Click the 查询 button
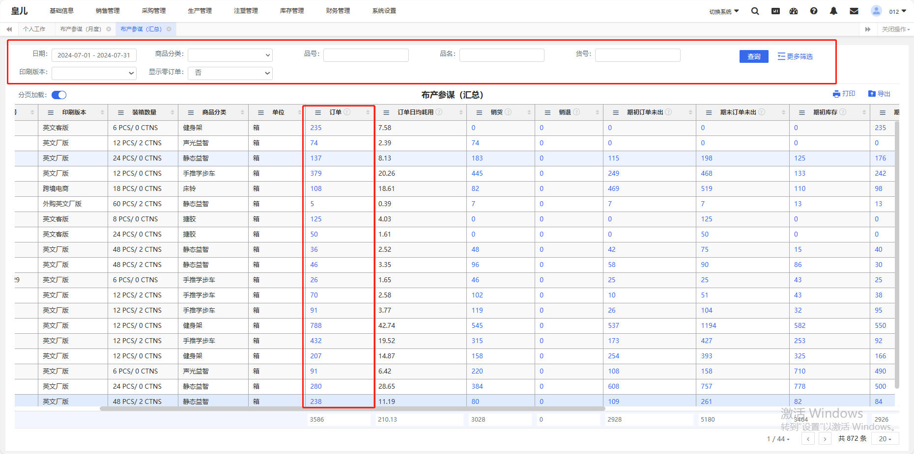Image resolution: width=914 pixels, height=454 pixels. [x=753, y=56]
